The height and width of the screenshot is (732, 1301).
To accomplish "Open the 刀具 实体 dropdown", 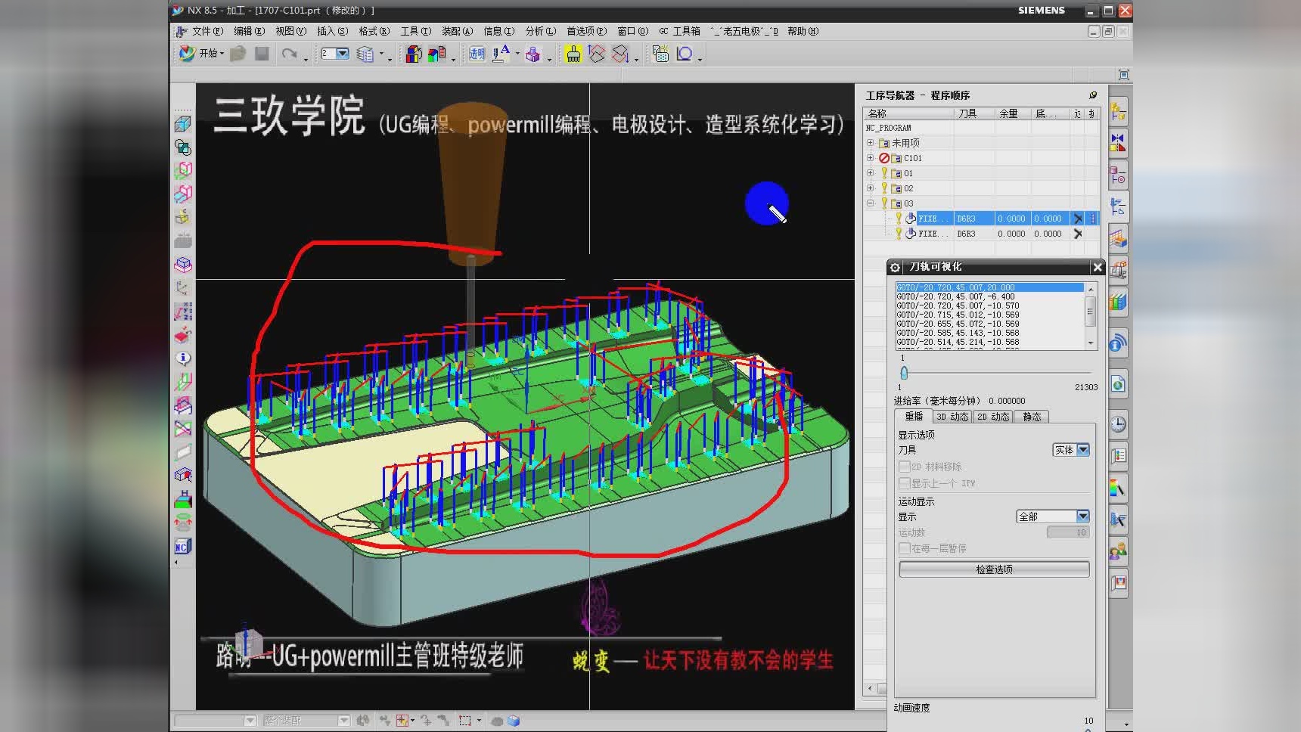I will pos(1071,450).
